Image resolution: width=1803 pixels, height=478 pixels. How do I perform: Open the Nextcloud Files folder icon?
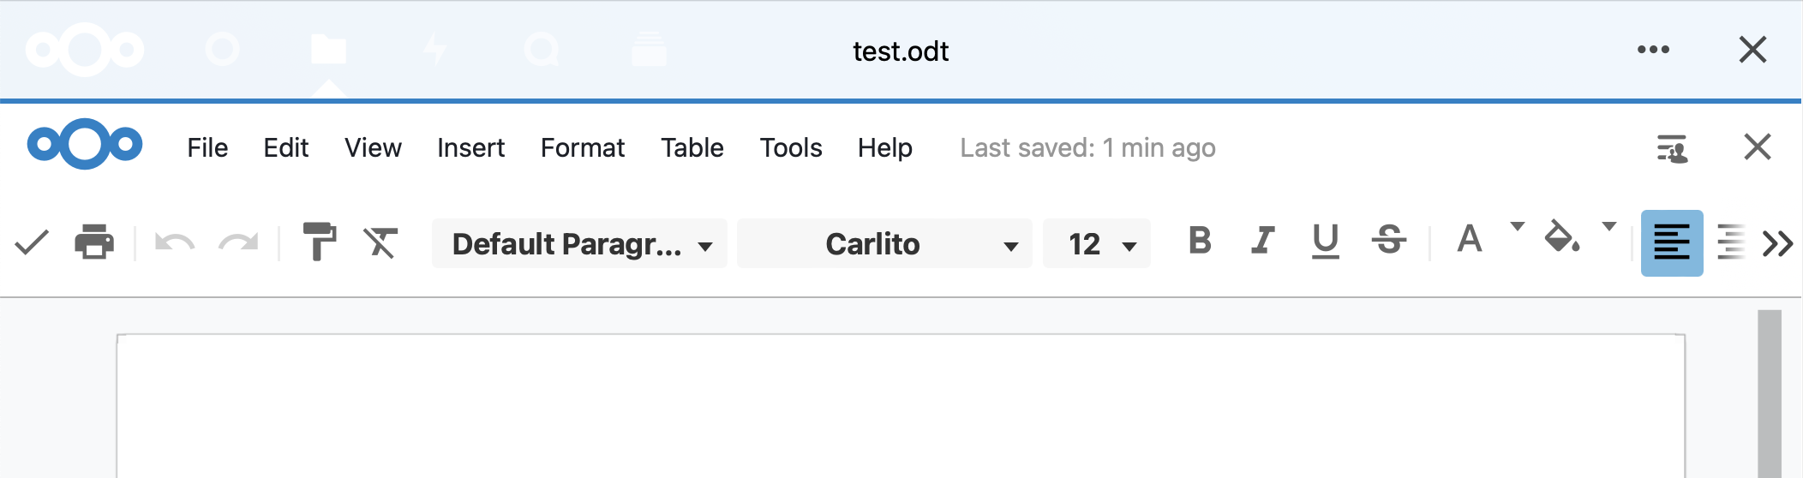coord(328,50)
